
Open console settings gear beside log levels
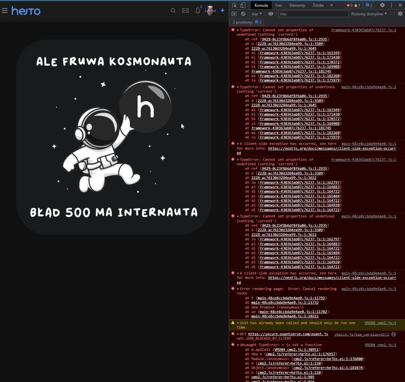click(400, 14)
